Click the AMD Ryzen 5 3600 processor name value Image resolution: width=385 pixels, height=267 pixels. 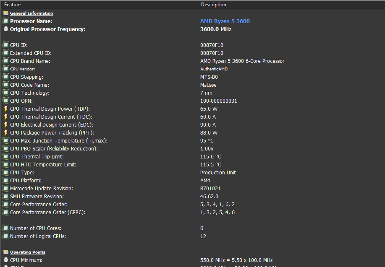[x=225, y=21]
